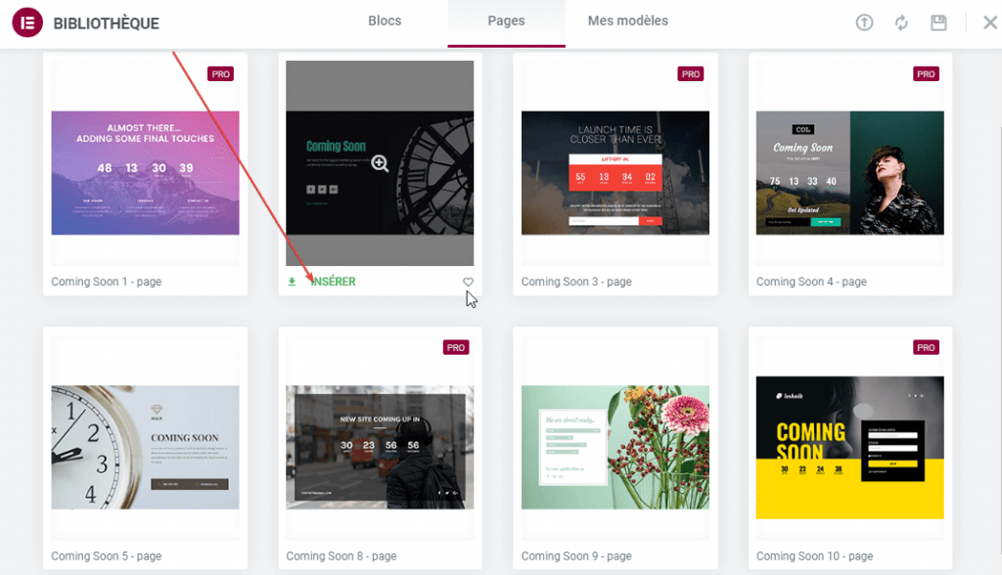
Task: Click the Elementor logo icon
Action: coord(26,23)
